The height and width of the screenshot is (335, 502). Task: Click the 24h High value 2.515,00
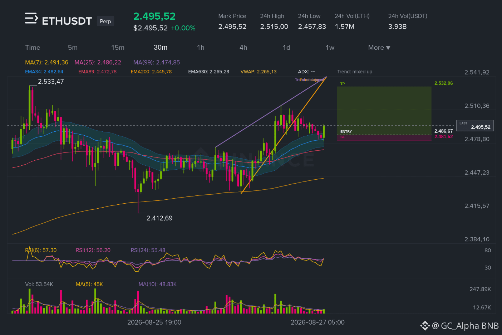coord(274,26)
